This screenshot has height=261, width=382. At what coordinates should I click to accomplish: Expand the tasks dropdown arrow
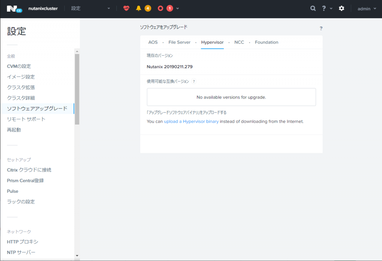tap(178, 8)
